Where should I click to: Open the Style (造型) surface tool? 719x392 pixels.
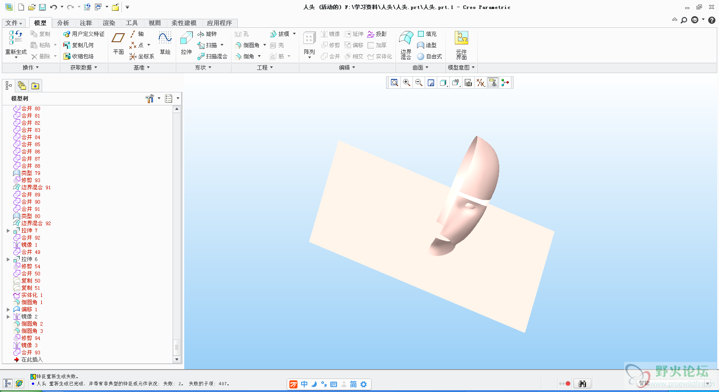point(427,45)
